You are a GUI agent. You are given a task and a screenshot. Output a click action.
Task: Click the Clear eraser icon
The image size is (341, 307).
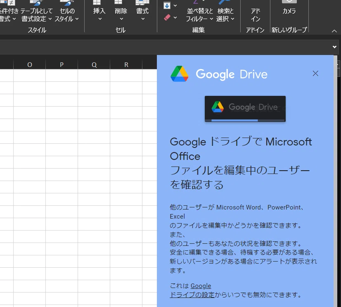167,17
